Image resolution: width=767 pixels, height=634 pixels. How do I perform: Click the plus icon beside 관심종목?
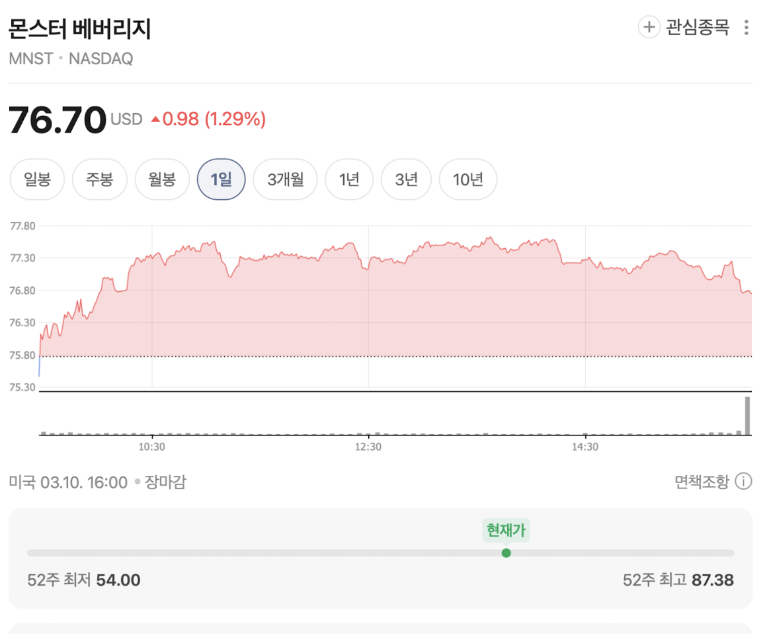tap(649, 27)
